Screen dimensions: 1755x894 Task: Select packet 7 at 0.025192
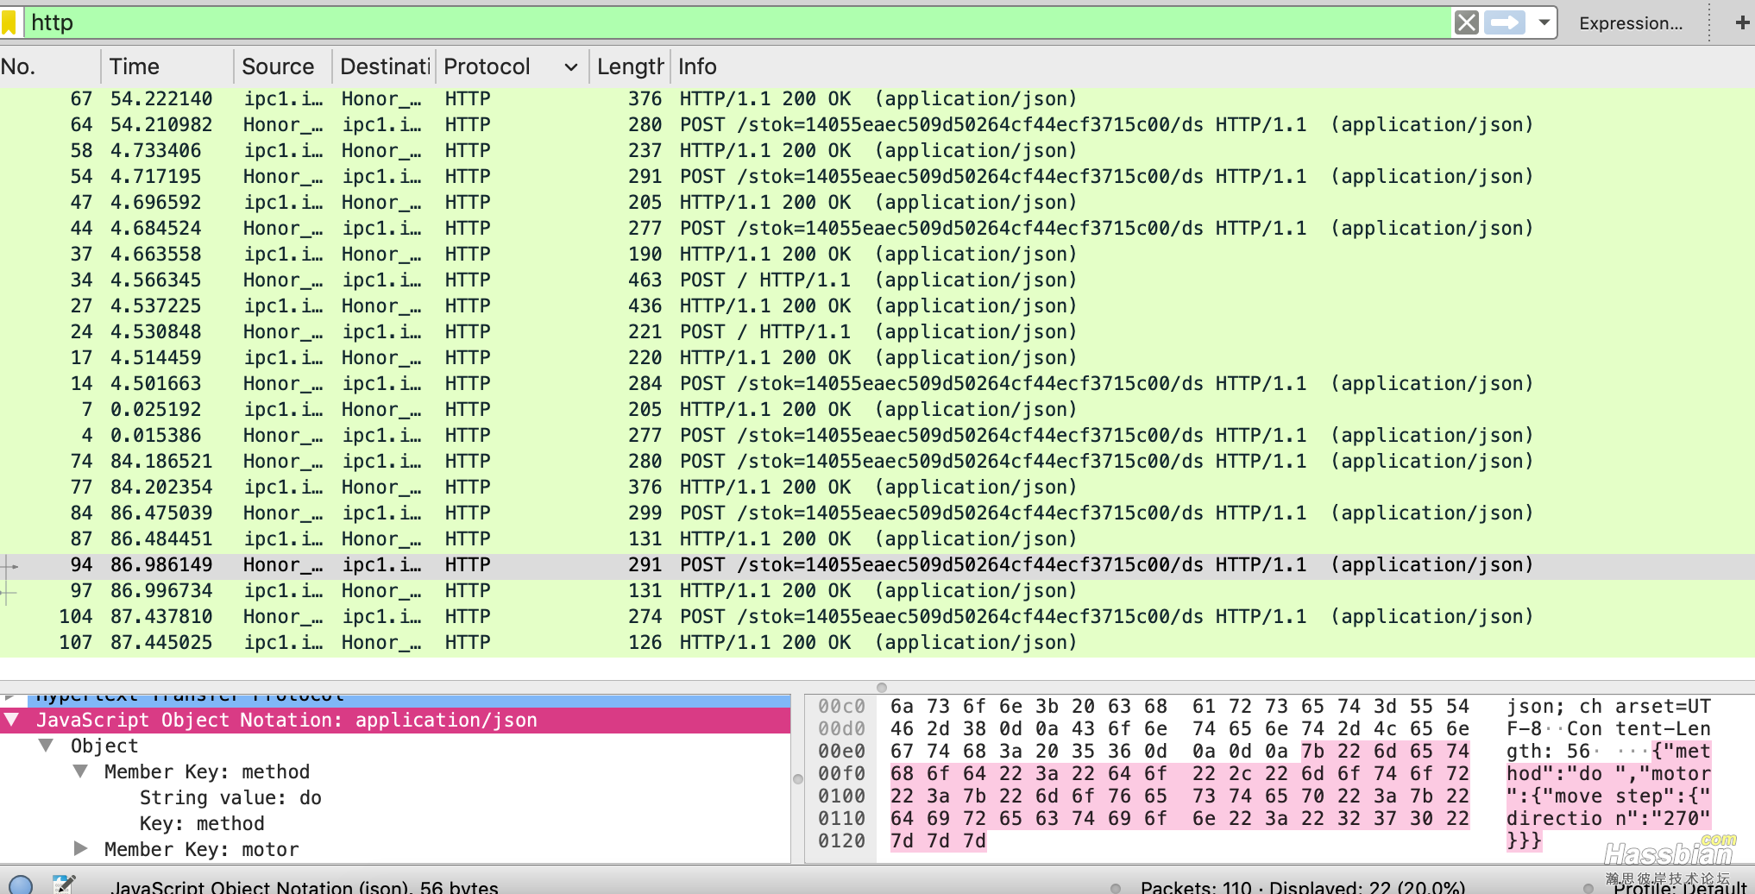[x=877, y=410]
